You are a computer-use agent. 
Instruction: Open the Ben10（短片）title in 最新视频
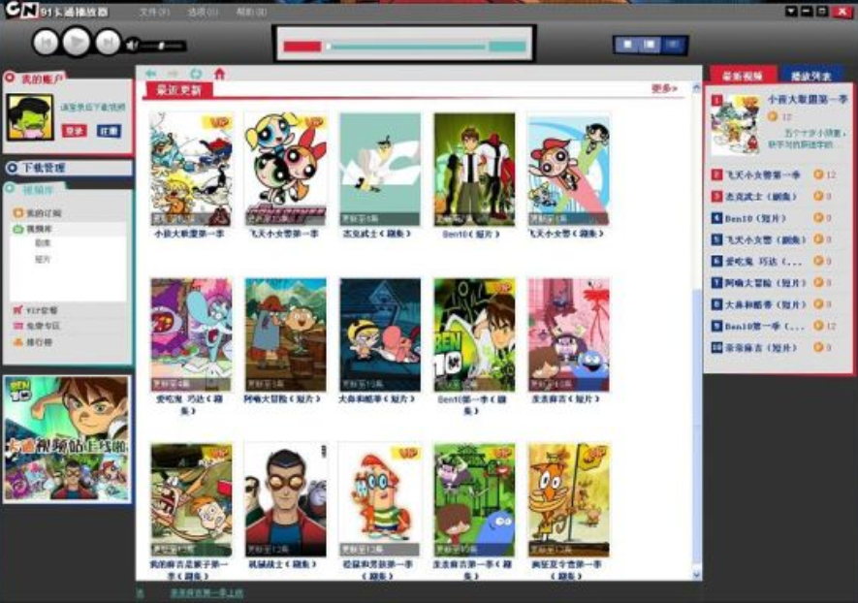(755, 218)
